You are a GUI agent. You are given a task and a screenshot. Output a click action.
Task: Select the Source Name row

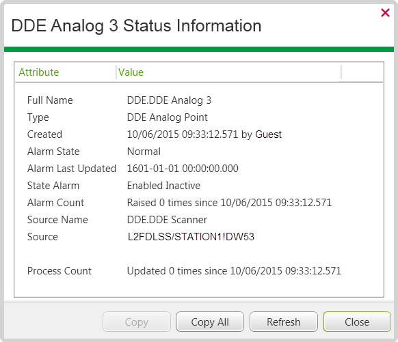[x=199, y=220]
